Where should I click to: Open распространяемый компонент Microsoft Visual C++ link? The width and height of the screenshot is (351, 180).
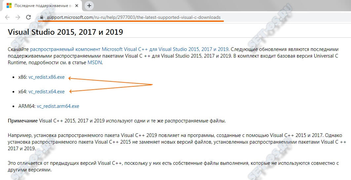click(129, 49)
